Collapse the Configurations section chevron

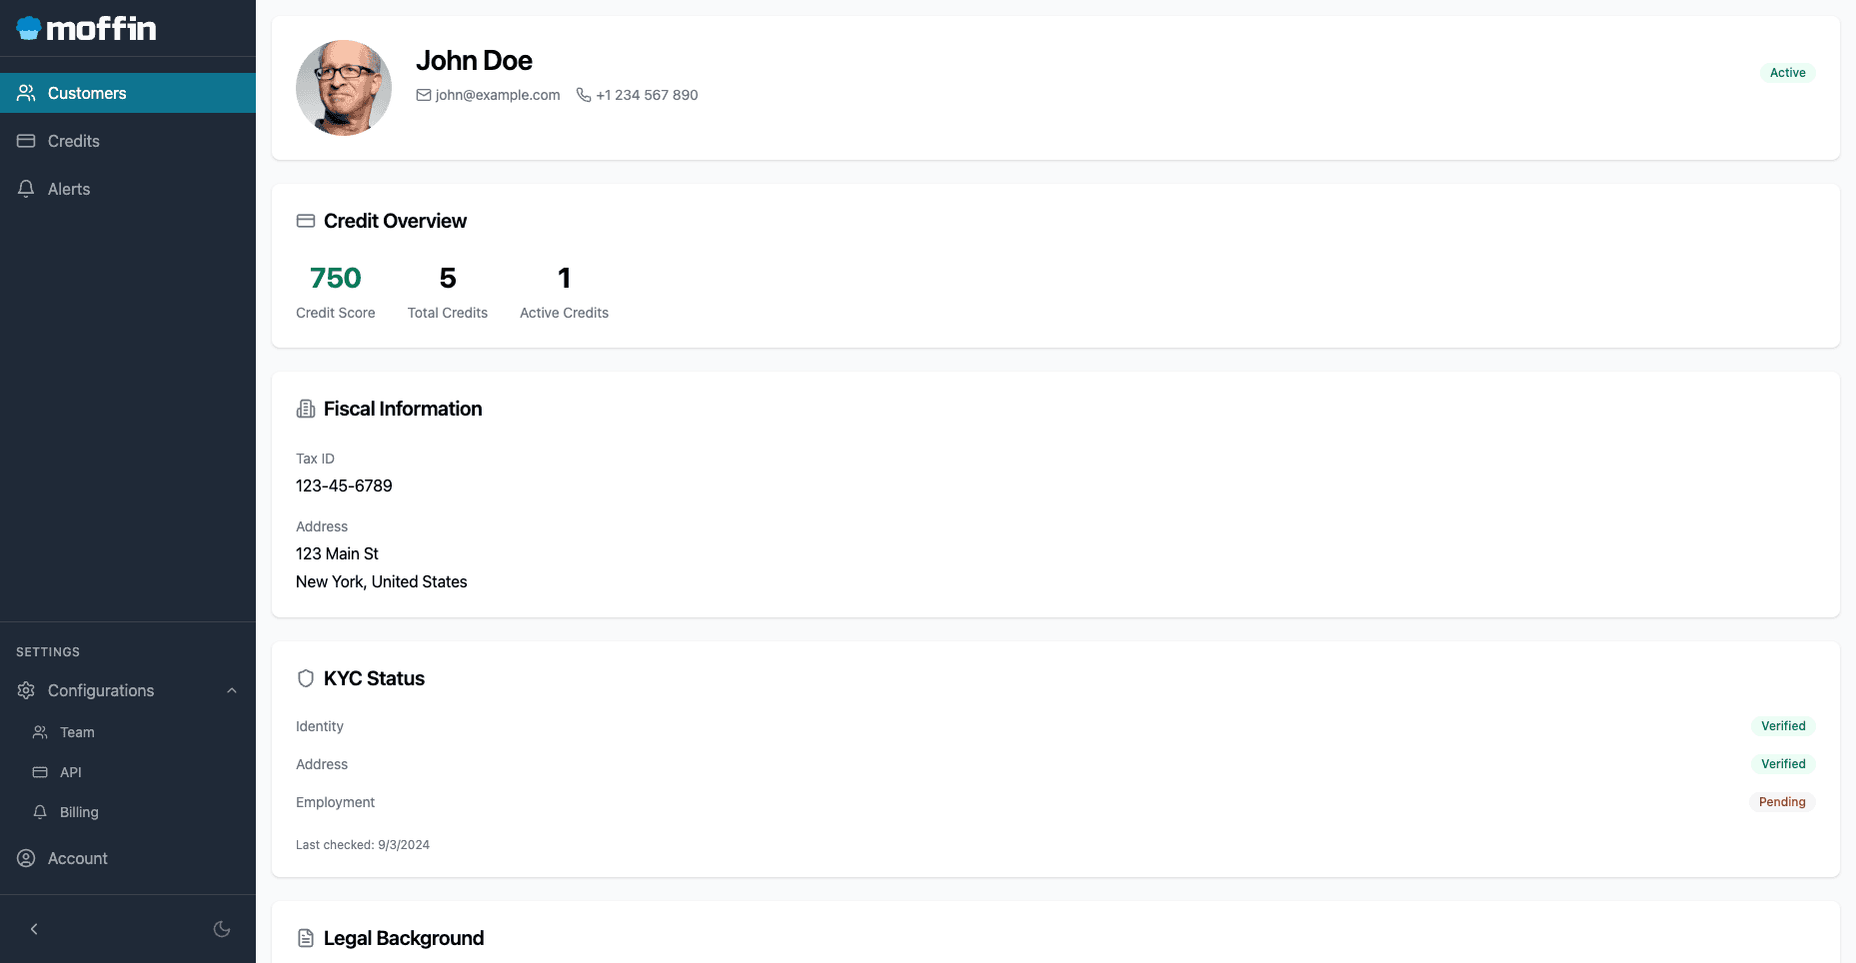pyautogui.click(x=232, y=690)
